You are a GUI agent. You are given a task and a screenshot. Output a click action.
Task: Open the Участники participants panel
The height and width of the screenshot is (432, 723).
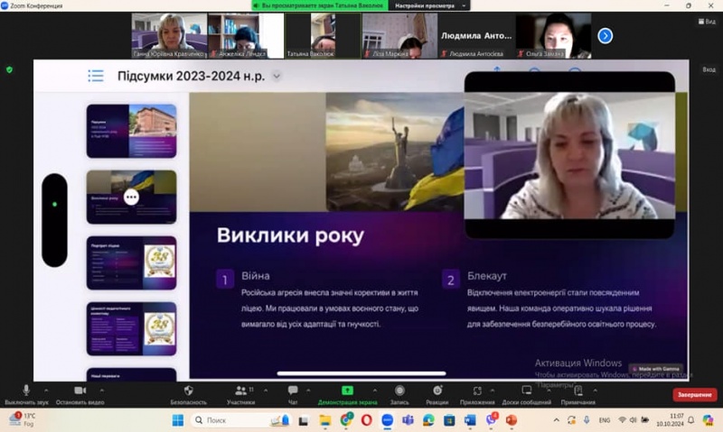tap(241, 393)
